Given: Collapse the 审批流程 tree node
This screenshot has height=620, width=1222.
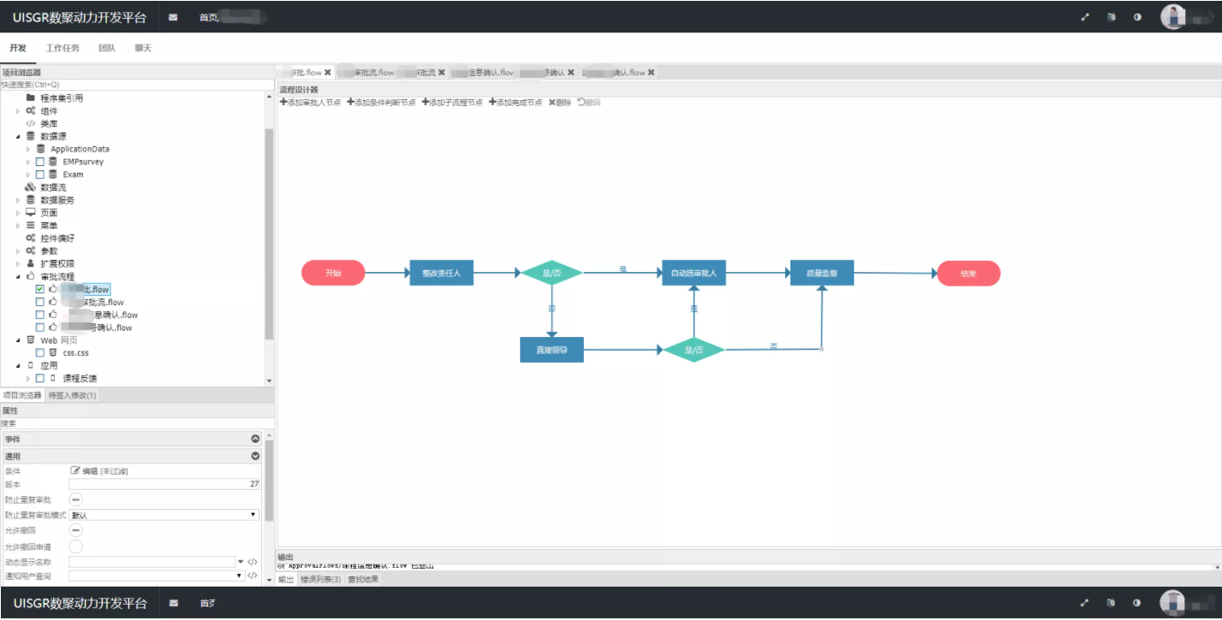Looking at the screenshot, I should pyautogui.click(x=18, y=277).
